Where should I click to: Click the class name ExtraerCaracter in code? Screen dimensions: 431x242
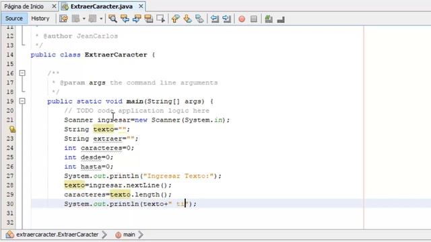pos(116,54)
